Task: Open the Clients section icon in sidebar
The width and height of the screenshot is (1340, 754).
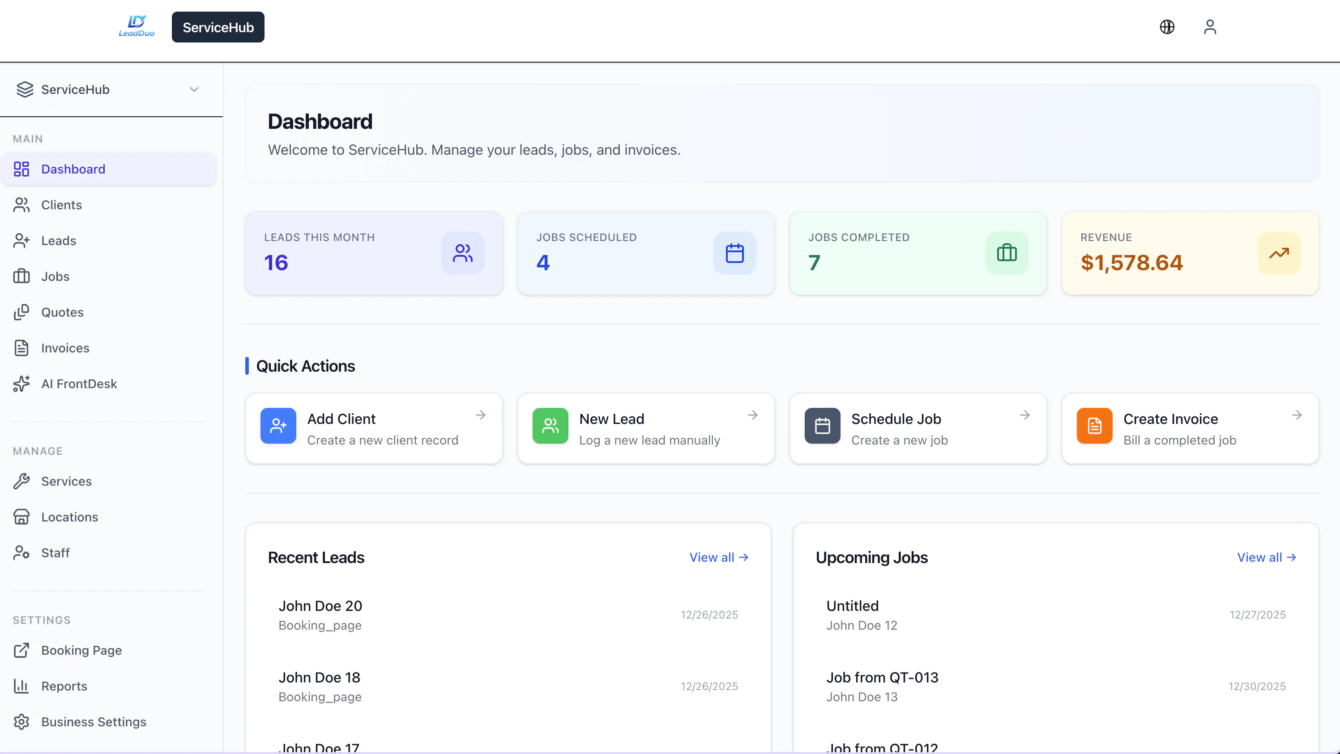Action: click(x=21, y=205)
